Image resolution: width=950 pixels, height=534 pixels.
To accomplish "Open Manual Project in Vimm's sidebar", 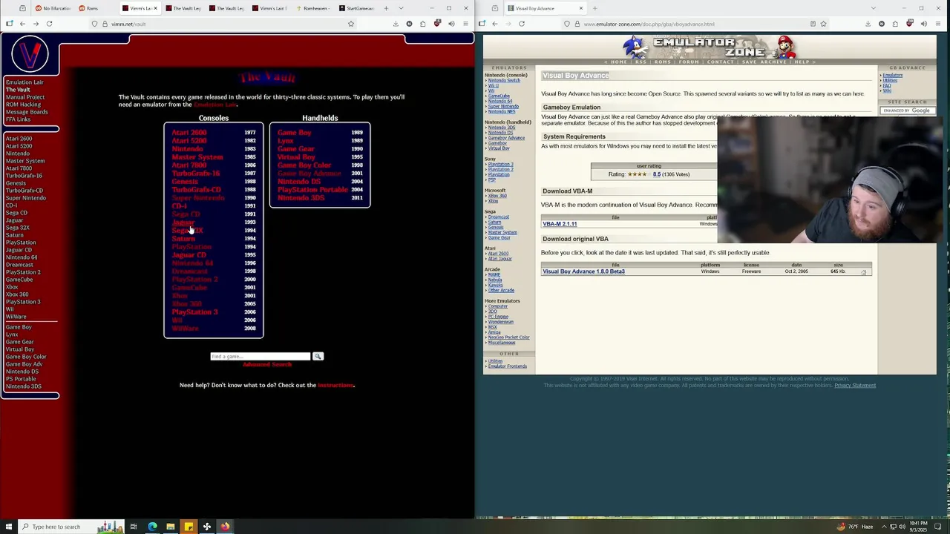I will 25,97.
